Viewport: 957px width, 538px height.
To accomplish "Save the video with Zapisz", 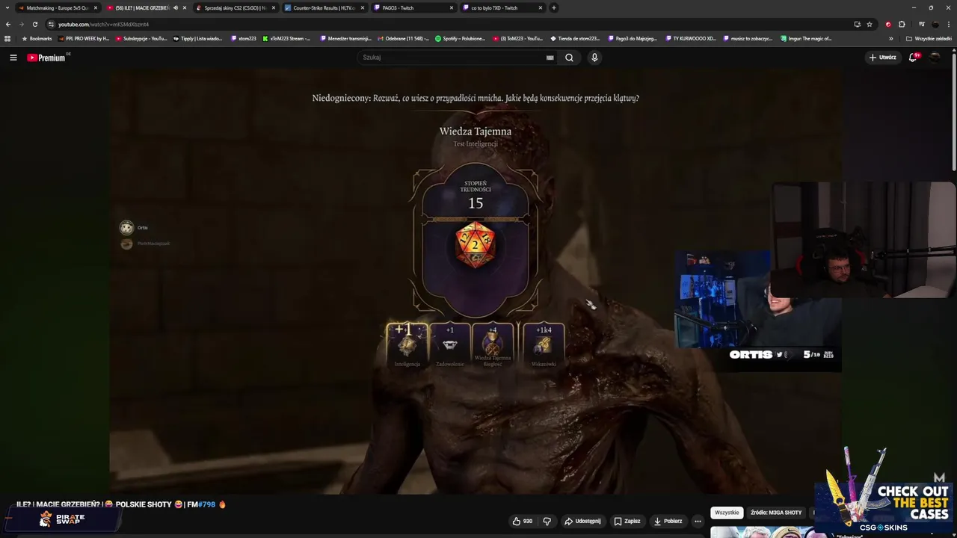I will pos(627,521).
